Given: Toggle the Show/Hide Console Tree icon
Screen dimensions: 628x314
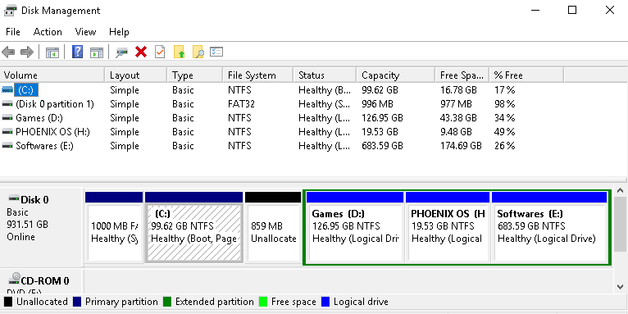Looking at the screenshot, I should pos(52,52).
